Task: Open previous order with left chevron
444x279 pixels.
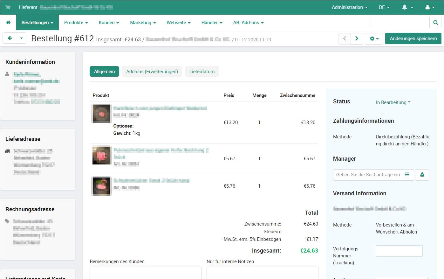Action: pos(345,38)
